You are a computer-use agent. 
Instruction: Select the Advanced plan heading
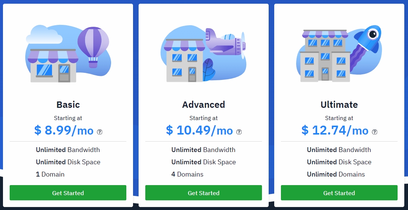tap(204, 104)
